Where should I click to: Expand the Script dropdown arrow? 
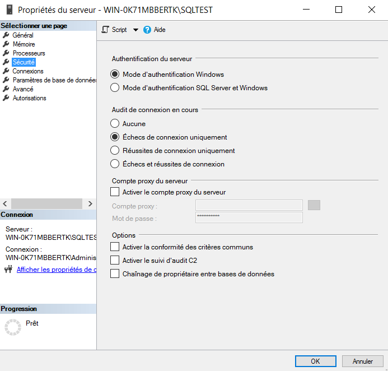(x=135, y=30)
